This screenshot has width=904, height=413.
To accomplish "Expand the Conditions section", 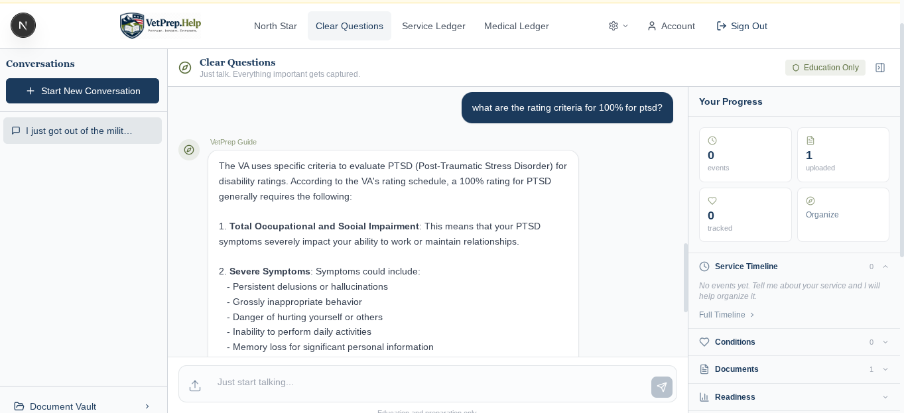I will click(x=885, y=342).
